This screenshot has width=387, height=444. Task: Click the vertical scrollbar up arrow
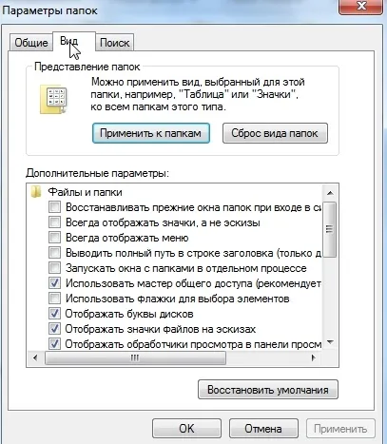point(330,193)
